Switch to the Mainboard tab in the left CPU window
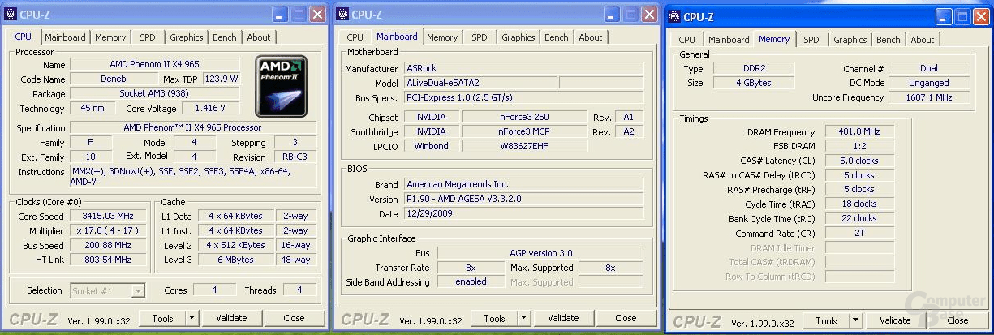This screenshot has width=994, height=335. pos(65,37)
